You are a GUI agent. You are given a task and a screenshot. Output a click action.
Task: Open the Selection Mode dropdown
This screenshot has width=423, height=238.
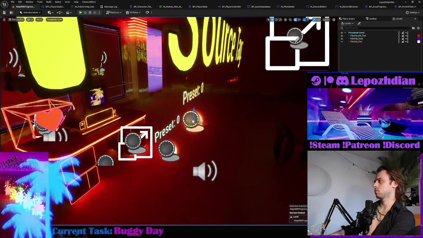(x=30, y=13)
